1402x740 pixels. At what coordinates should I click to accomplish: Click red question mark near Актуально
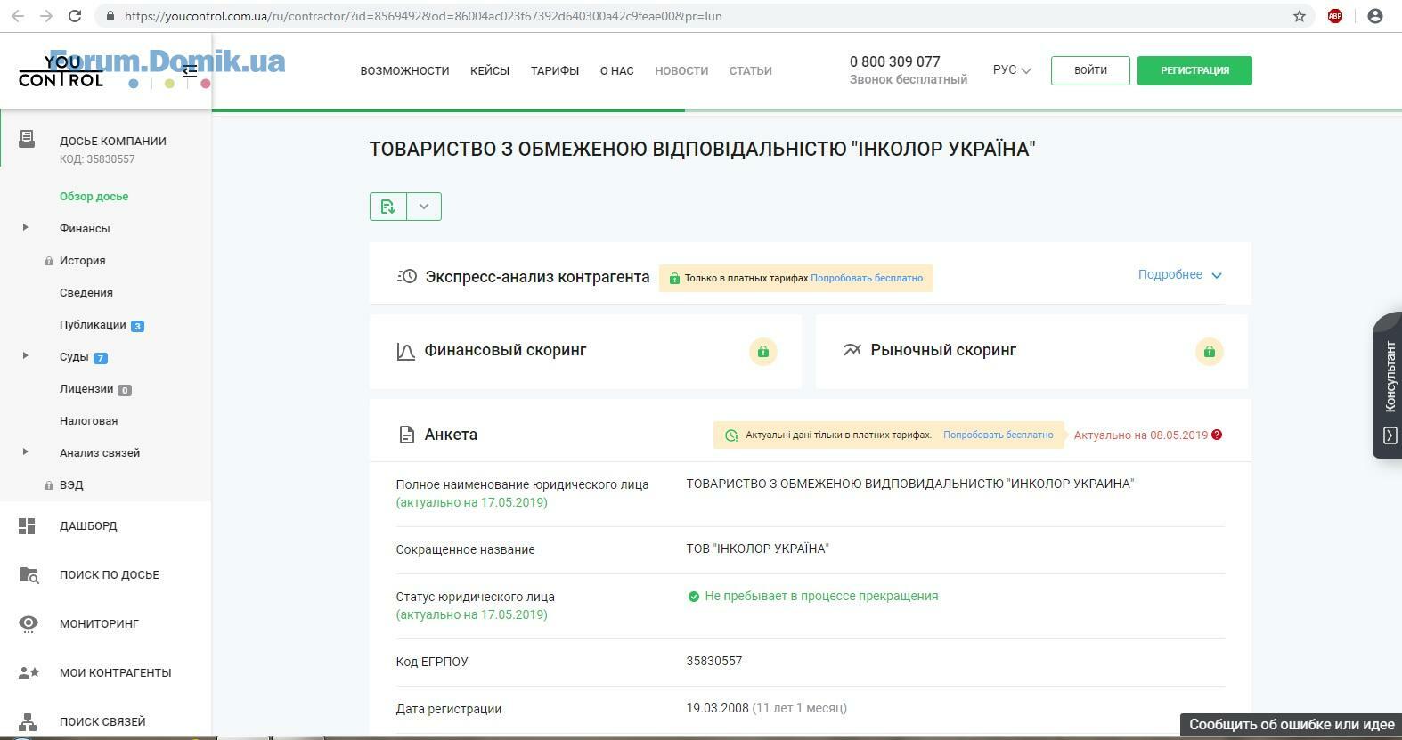click(x=1217, y=435)
